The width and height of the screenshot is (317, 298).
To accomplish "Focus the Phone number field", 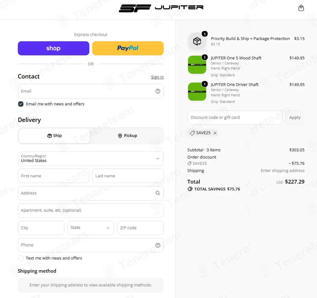I will [91, 245].
